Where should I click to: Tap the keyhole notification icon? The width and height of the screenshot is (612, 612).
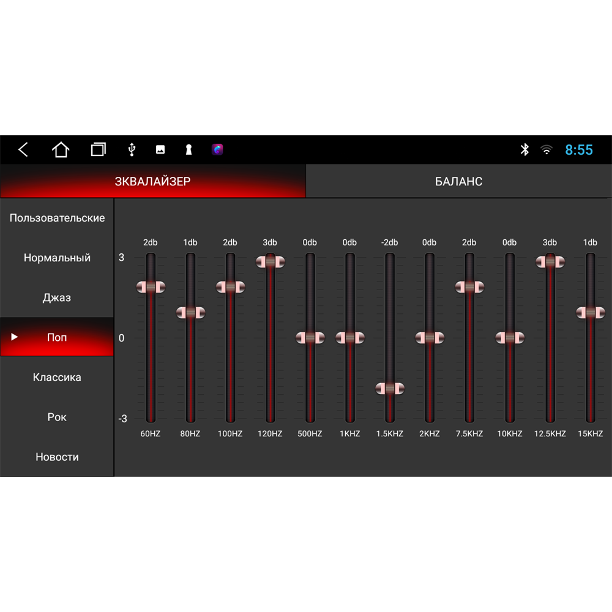[189, 149]
